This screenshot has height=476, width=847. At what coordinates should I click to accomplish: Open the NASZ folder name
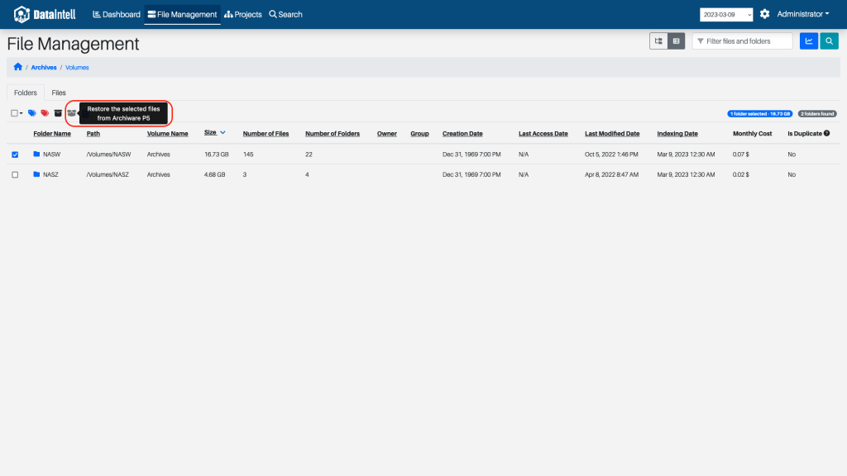click(x=50, y=175)
